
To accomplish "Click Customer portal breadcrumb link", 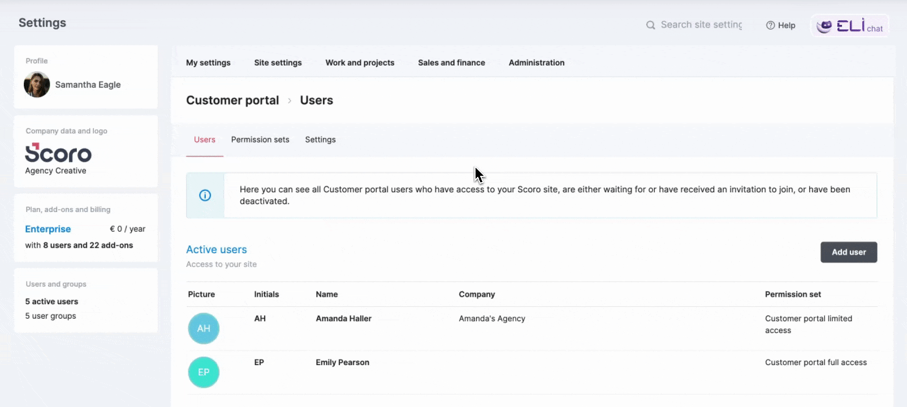I will click(232, 100).
